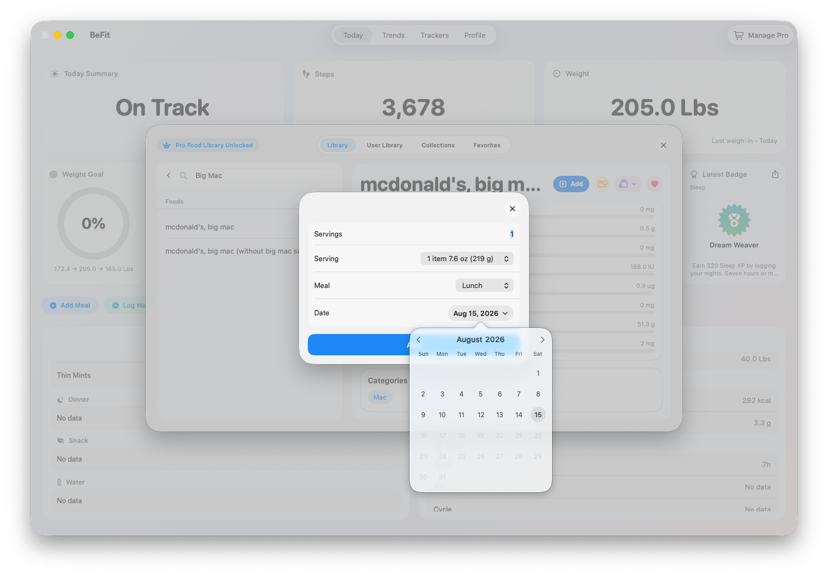Click the Manage Pro cart button
This screenshot has width=828, height=576.
(x=761, y=35)
